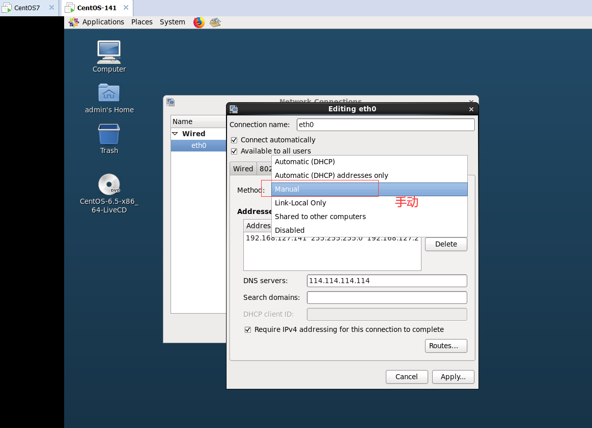Launch Firefox from the top panel
Image resolution: width=592 pixels, height=428 pixels.
coord(199,22)
